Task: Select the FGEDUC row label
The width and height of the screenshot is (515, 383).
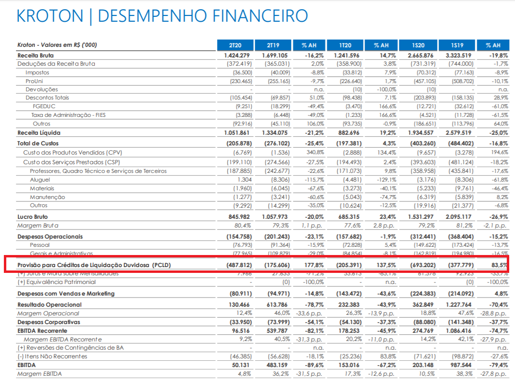Action: coord(44,106)
